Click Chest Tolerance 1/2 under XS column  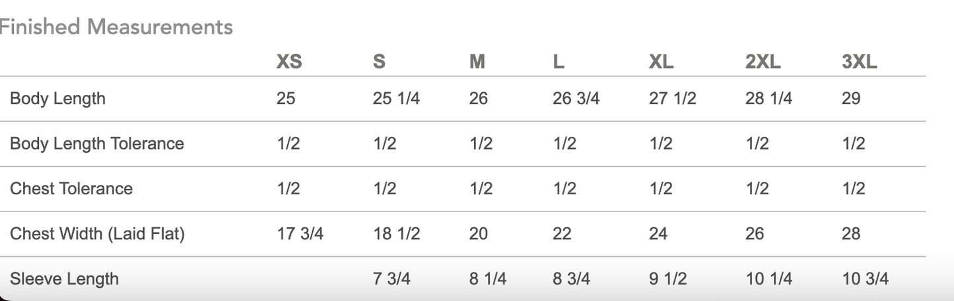[288, 188]
